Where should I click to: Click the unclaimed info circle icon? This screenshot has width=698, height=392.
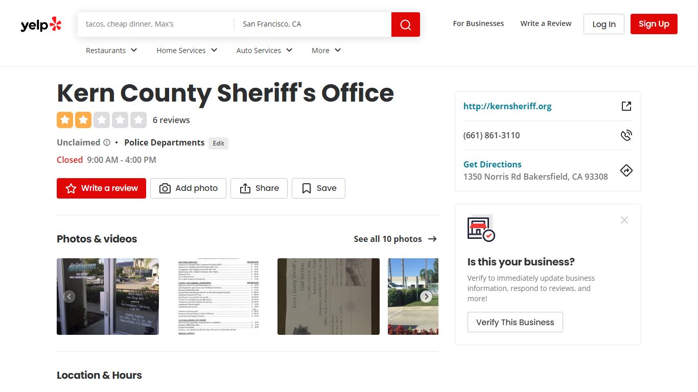[107, 142]
